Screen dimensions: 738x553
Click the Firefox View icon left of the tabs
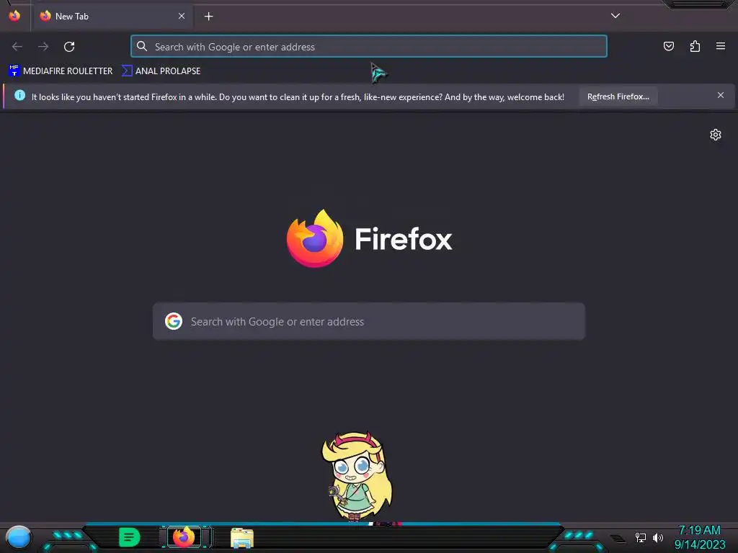coord(14,16)
